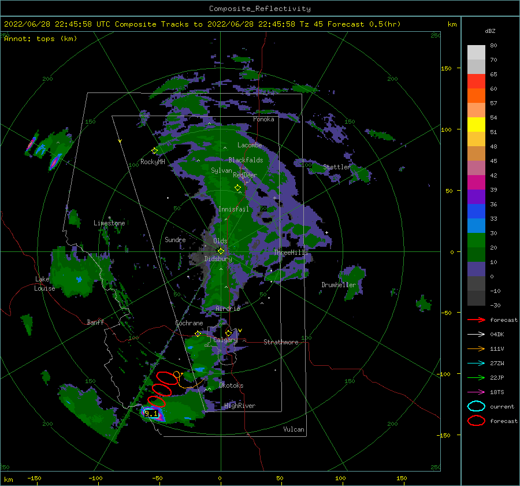Select the Strathmore town label

[281, 342]
